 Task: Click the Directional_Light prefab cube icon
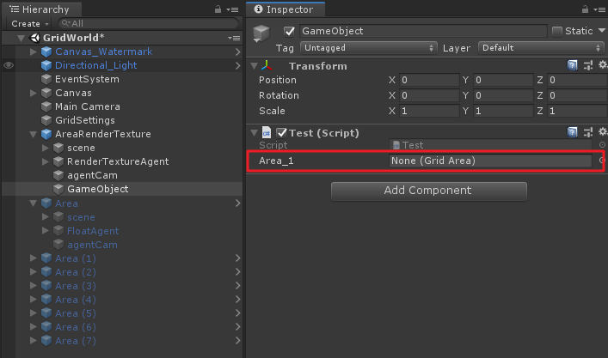[x=46, y=65]
